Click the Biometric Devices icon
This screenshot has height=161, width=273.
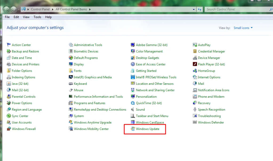71,51
